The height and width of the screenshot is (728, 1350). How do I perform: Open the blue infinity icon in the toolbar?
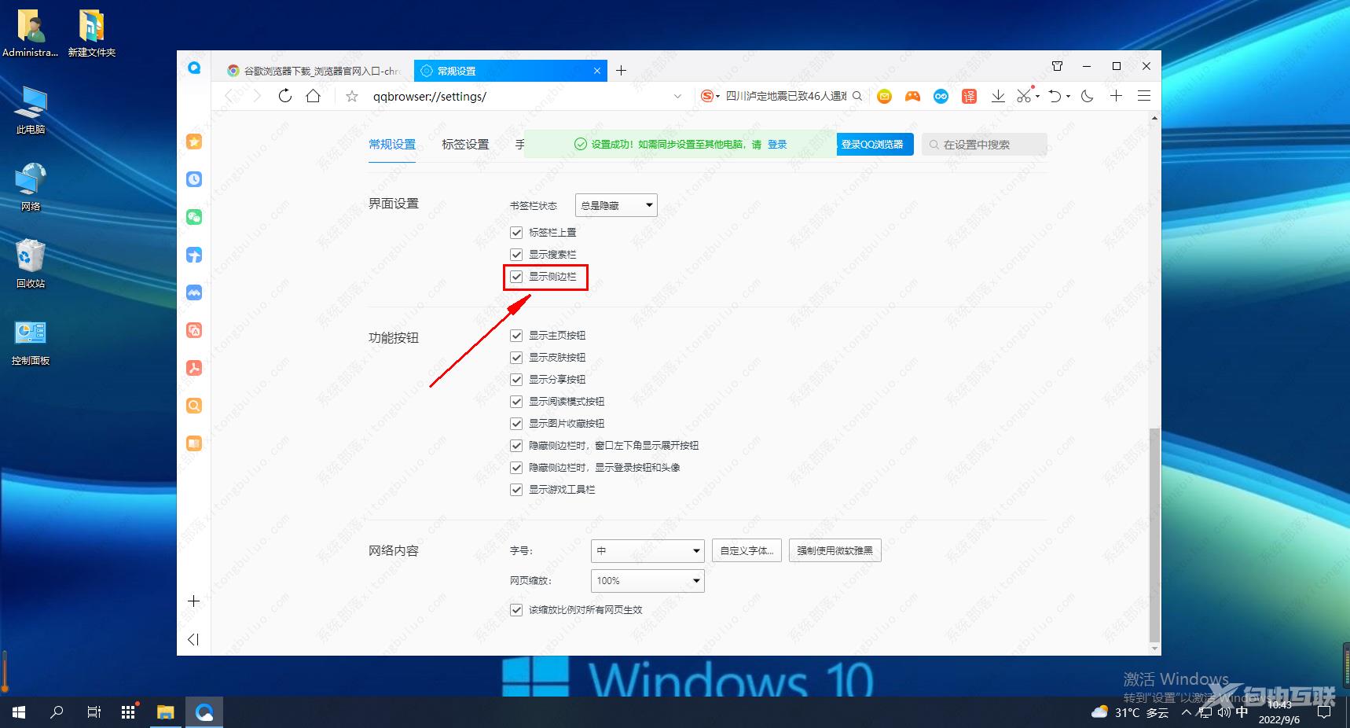941,96
